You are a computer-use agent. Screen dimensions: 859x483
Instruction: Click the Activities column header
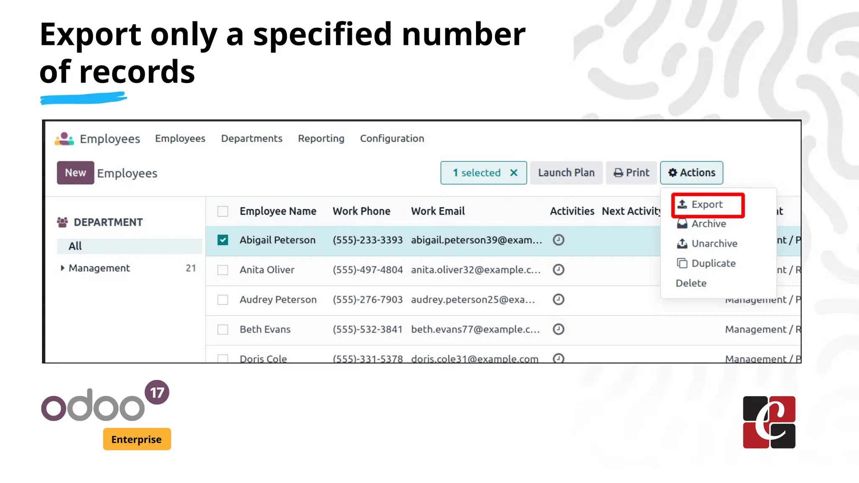572,211
